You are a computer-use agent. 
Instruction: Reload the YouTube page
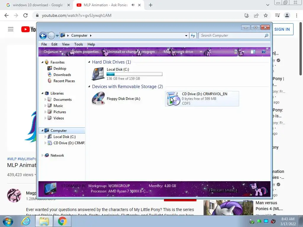click(x=25, y=15)
